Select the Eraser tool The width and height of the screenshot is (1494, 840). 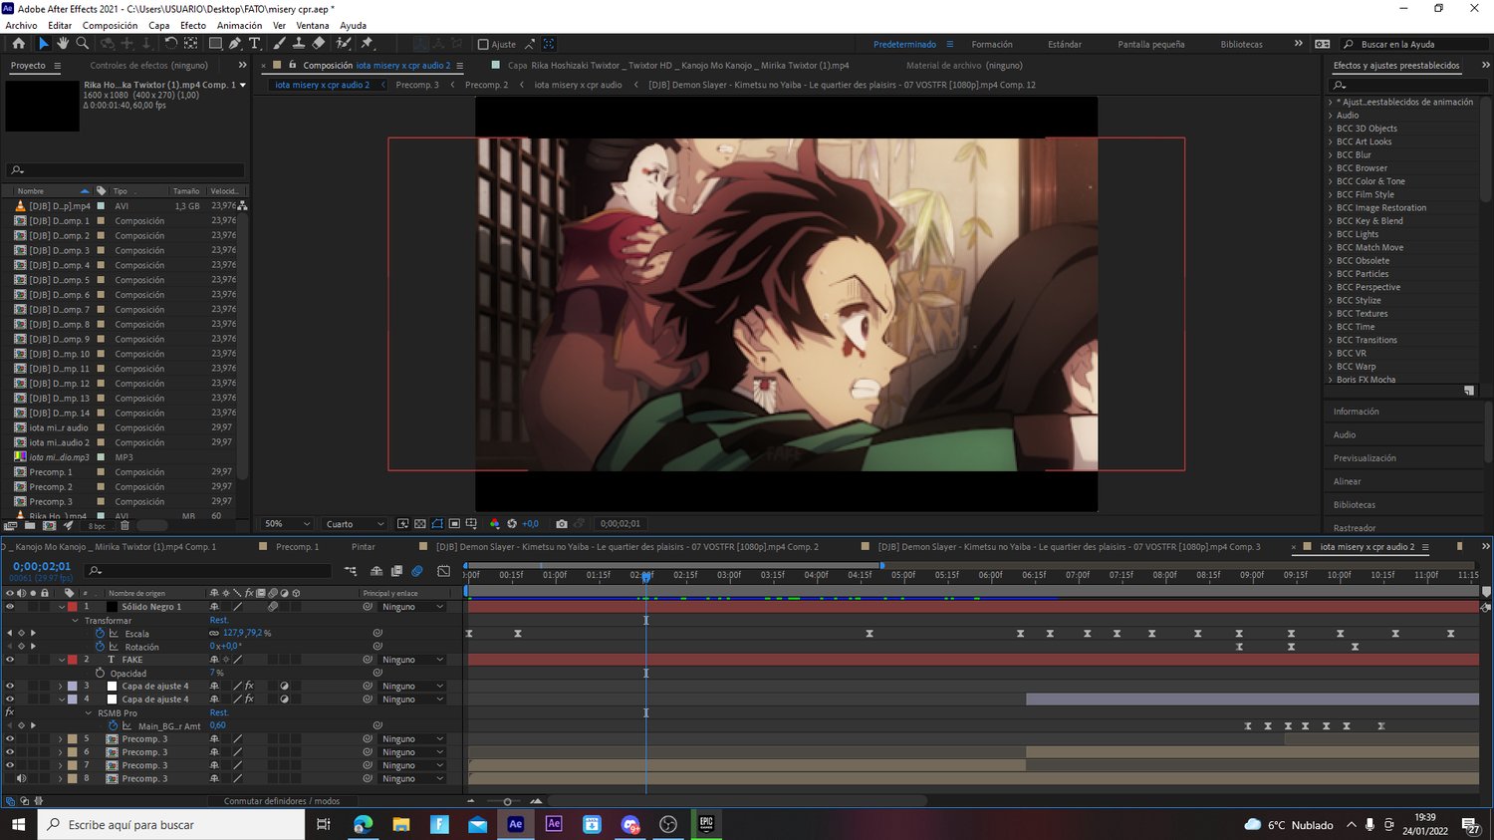(319, 44)
